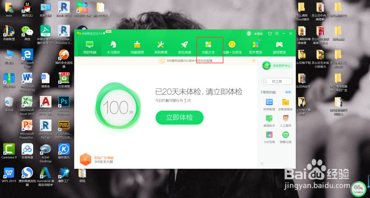The image size is (370, 198).
Task: Collapse the right sidebar with arrow
Action: tap(262, 163)
